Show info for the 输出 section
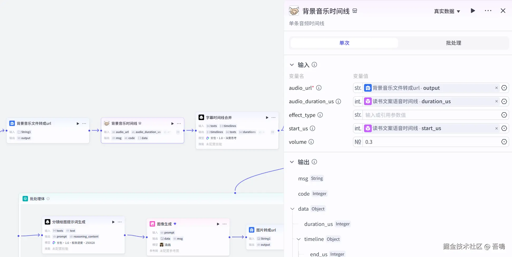 (x=314, y=162)
